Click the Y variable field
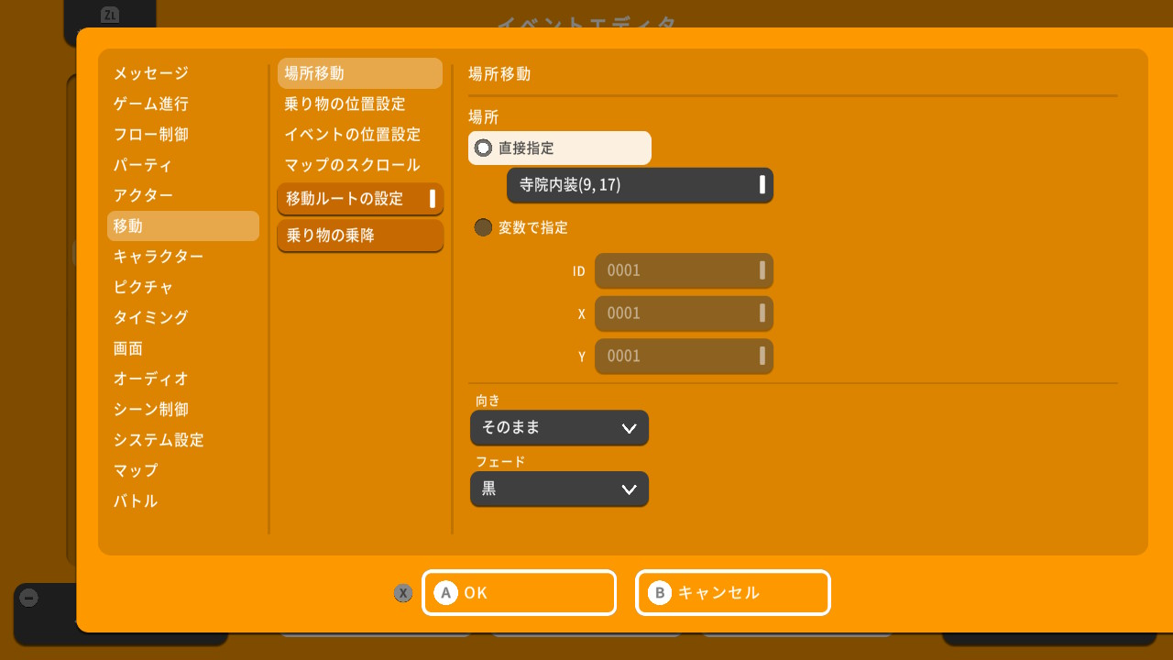Screen dimensions: 1173x660 (684, 356)
